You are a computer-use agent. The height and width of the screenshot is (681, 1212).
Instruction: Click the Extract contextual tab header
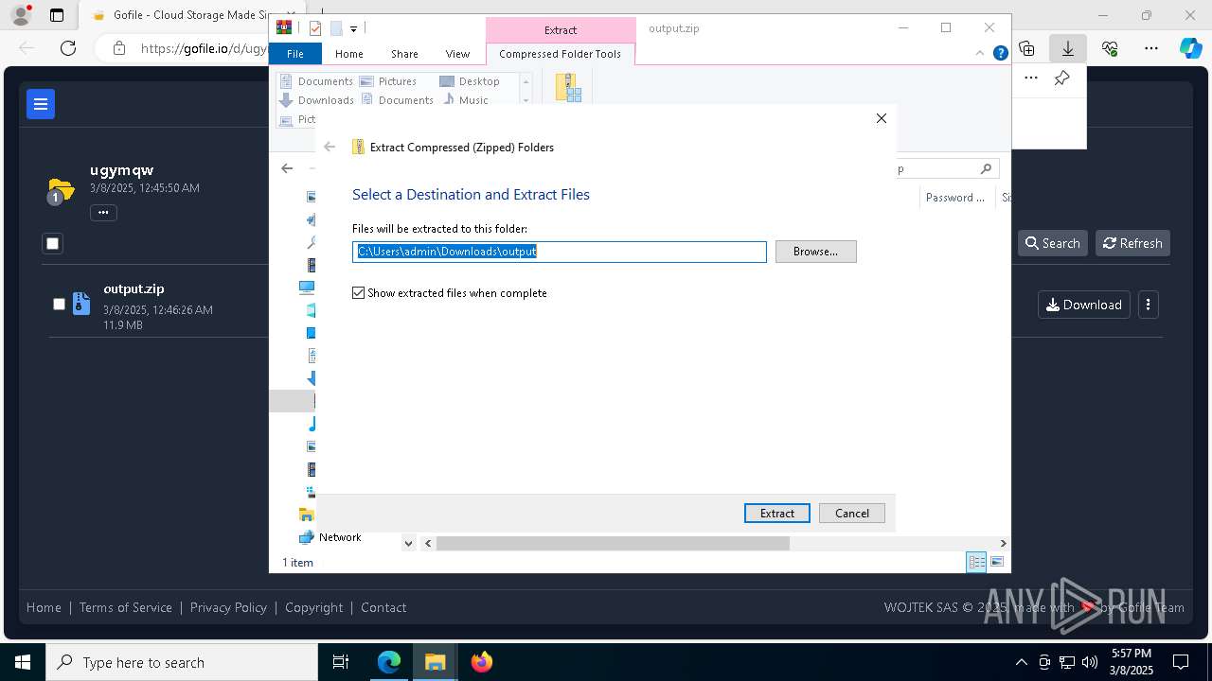(x=561, y=30)
